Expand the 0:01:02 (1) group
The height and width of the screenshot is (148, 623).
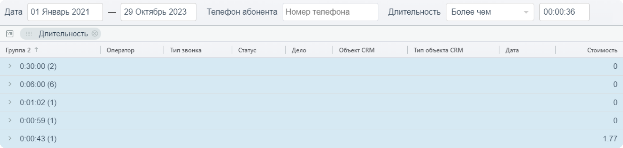(x=10, y=102)
